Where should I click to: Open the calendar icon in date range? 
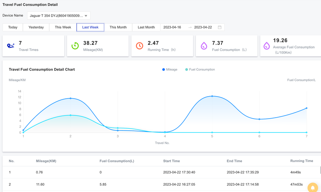tap(220, 27)
